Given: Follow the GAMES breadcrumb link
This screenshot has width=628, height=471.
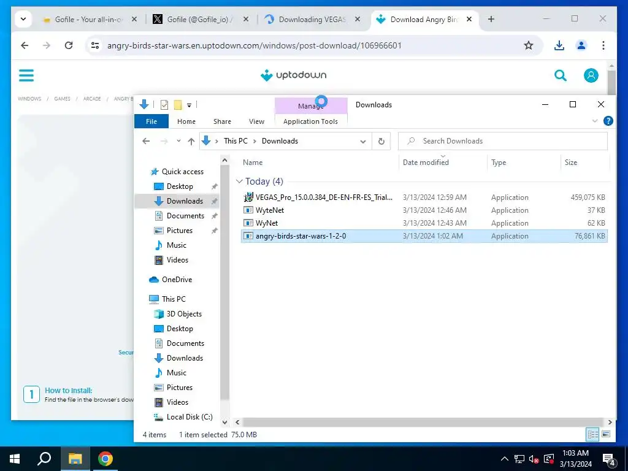Looking at the screenshot, I should pos(62,99).
